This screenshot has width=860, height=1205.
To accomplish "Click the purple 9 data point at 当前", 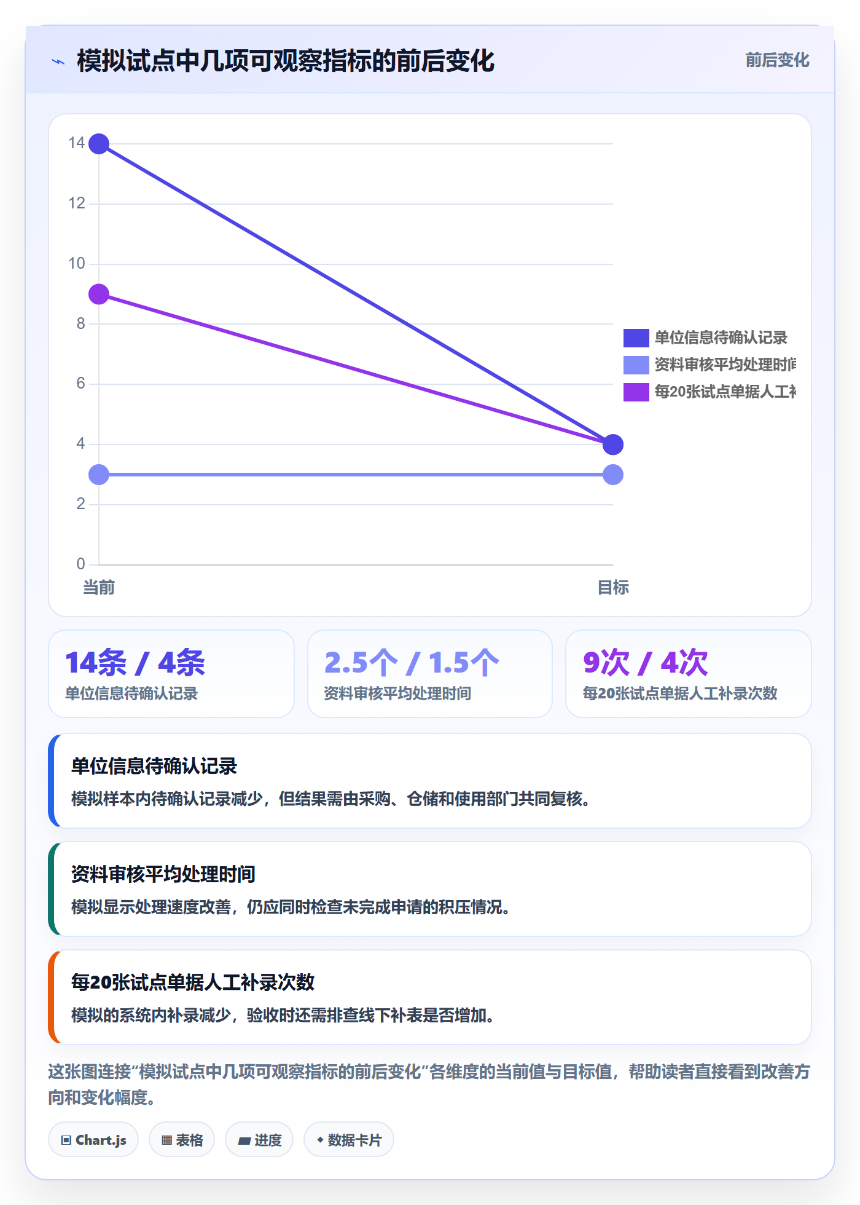I will (x=99, y=294).
